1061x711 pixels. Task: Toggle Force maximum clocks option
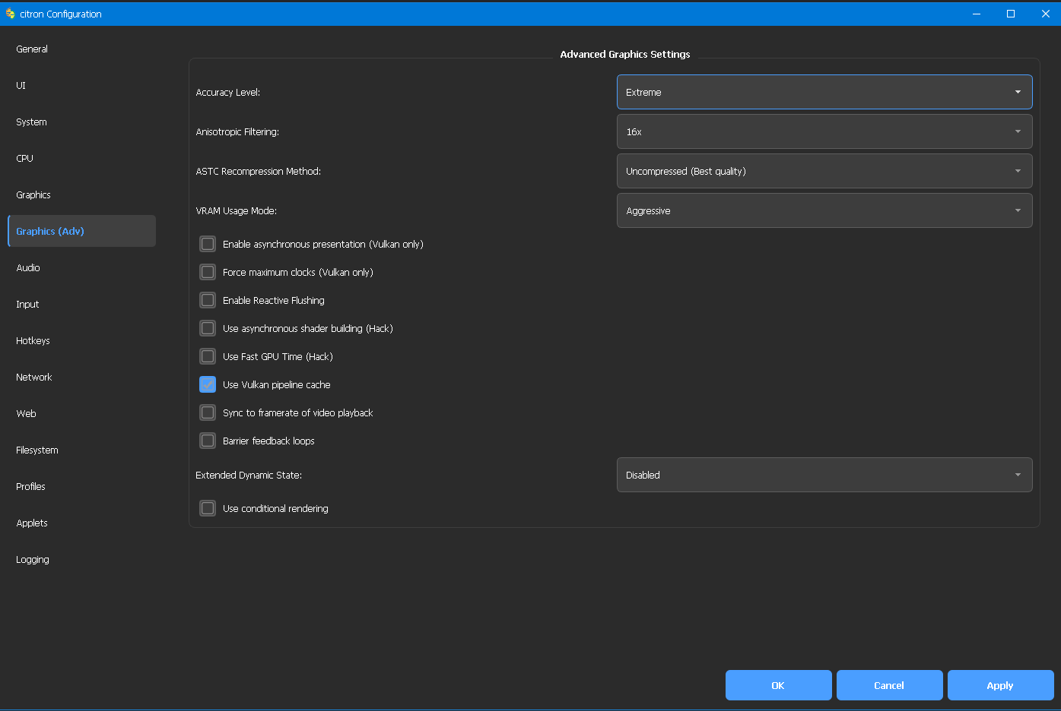pos(208,272)
